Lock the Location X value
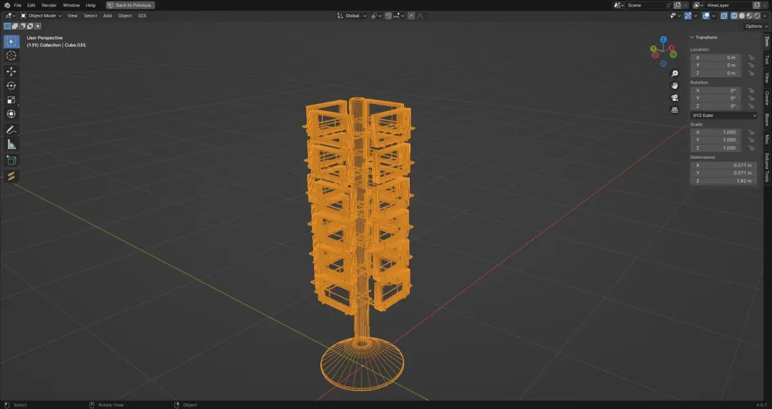Viewport: 772px width, 409px height. 751,57
